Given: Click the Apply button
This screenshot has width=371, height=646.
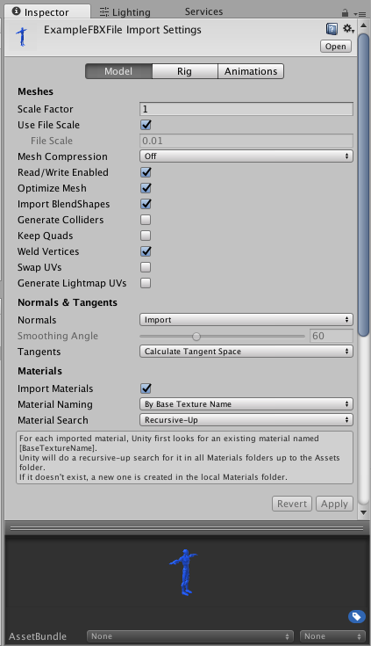Looking at the screenshot, I should (334, 504).
